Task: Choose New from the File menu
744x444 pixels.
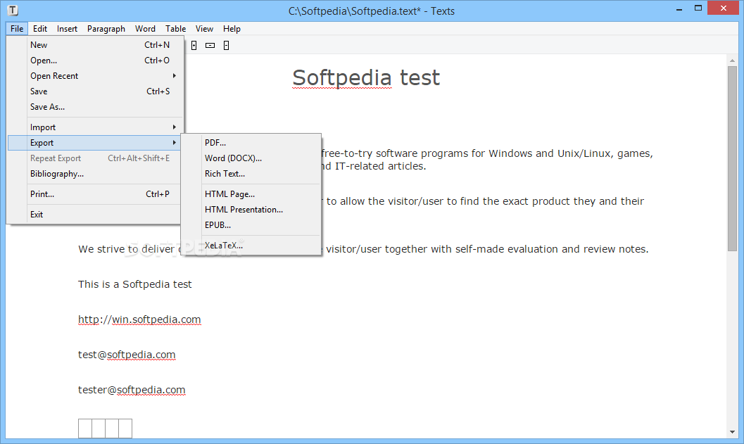Action: pos(95,44)
